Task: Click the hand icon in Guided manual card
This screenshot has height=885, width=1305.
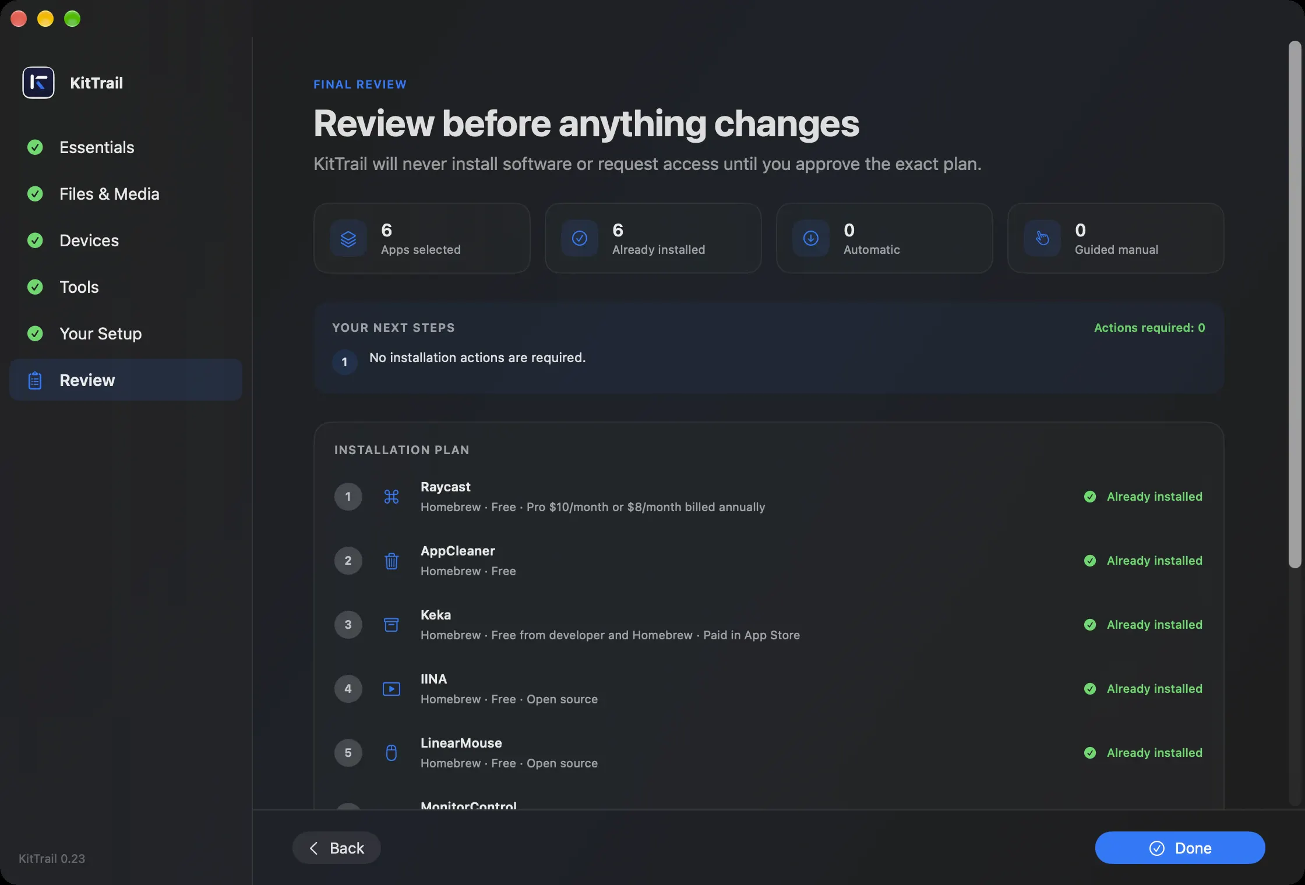Action: point(1042,239)
